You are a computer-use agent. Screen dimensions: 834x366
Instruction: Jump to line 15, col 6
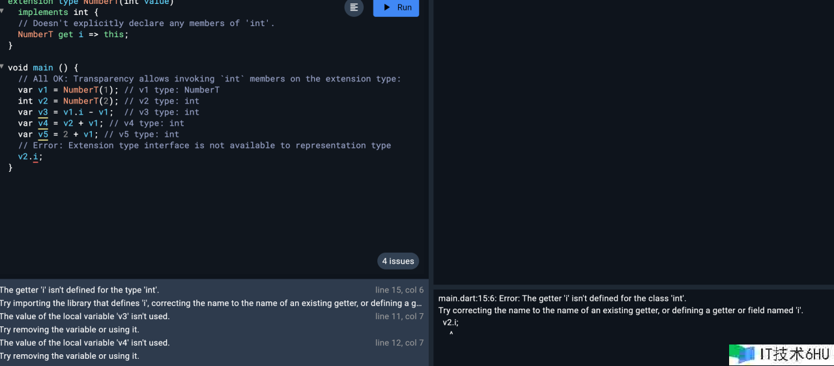click(x=399, y=290)
